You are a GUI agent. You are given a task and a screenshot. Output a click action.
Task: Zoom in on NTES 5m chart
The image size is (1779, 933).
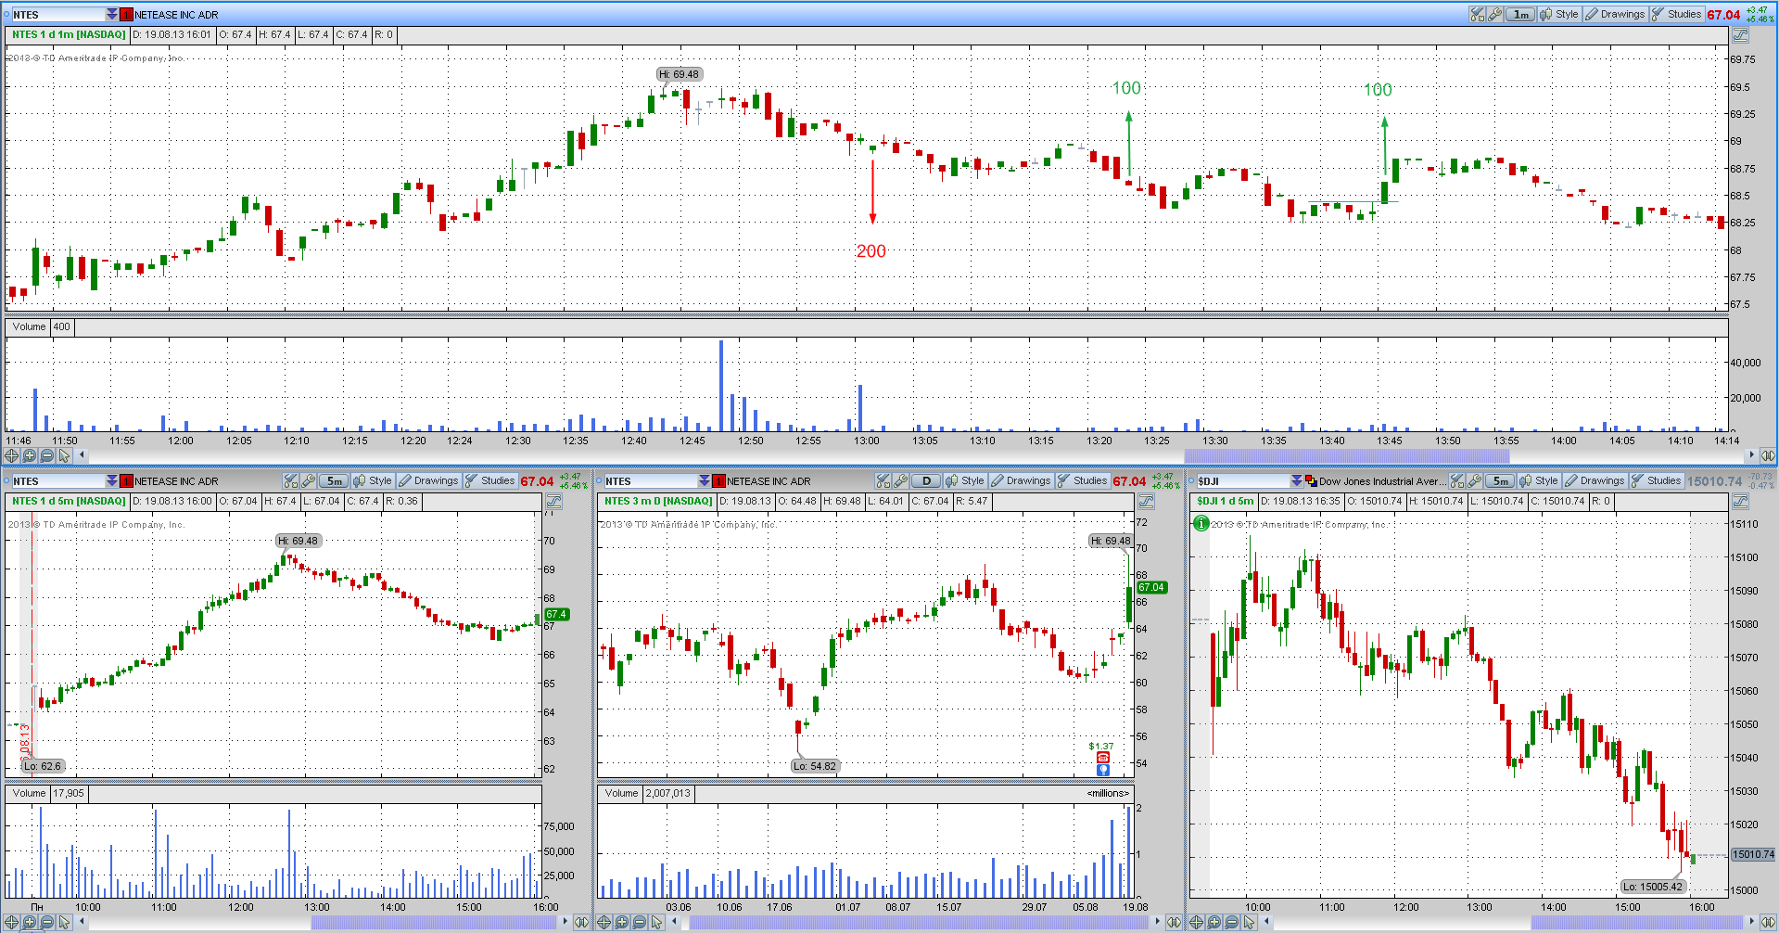29,922
